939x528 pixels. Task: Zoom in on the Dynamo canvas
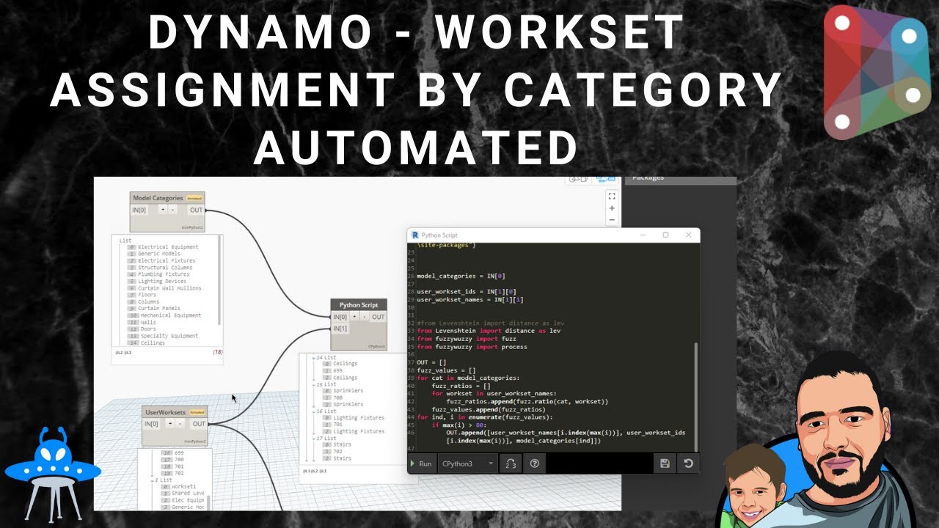click(612, 208)
